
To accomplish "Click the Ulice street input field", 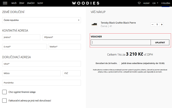I will tap(41, 64).
